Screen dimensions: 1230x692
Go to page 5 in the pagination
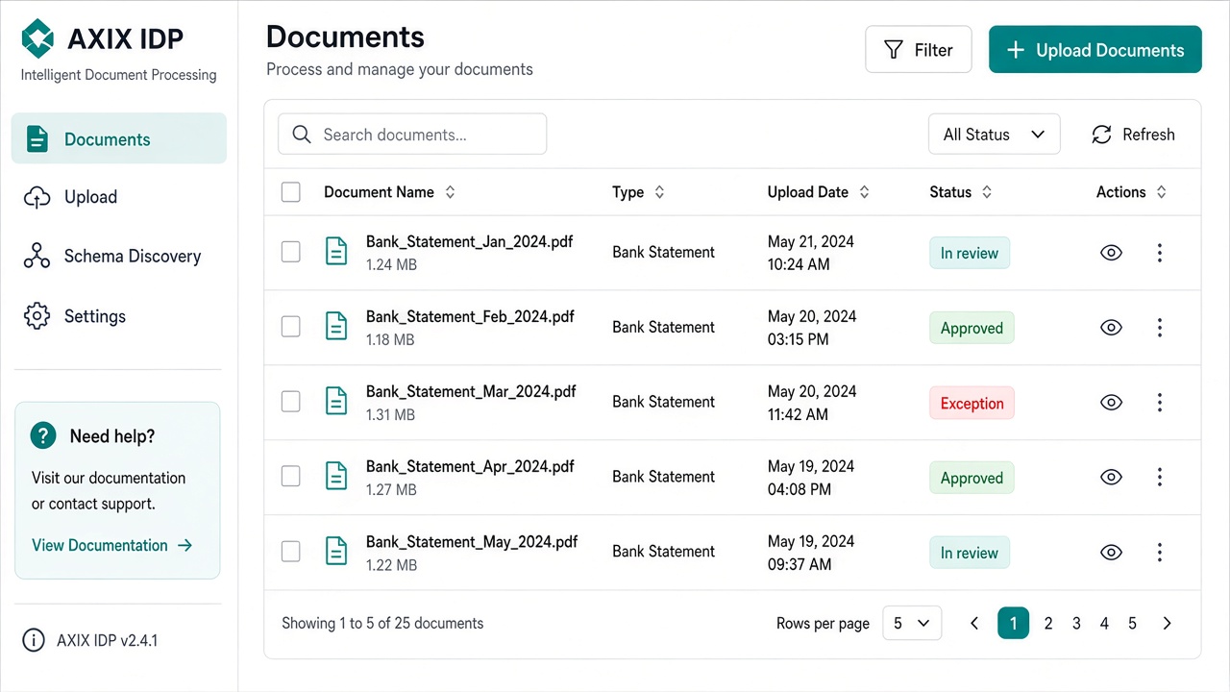tap(1132, 624)
